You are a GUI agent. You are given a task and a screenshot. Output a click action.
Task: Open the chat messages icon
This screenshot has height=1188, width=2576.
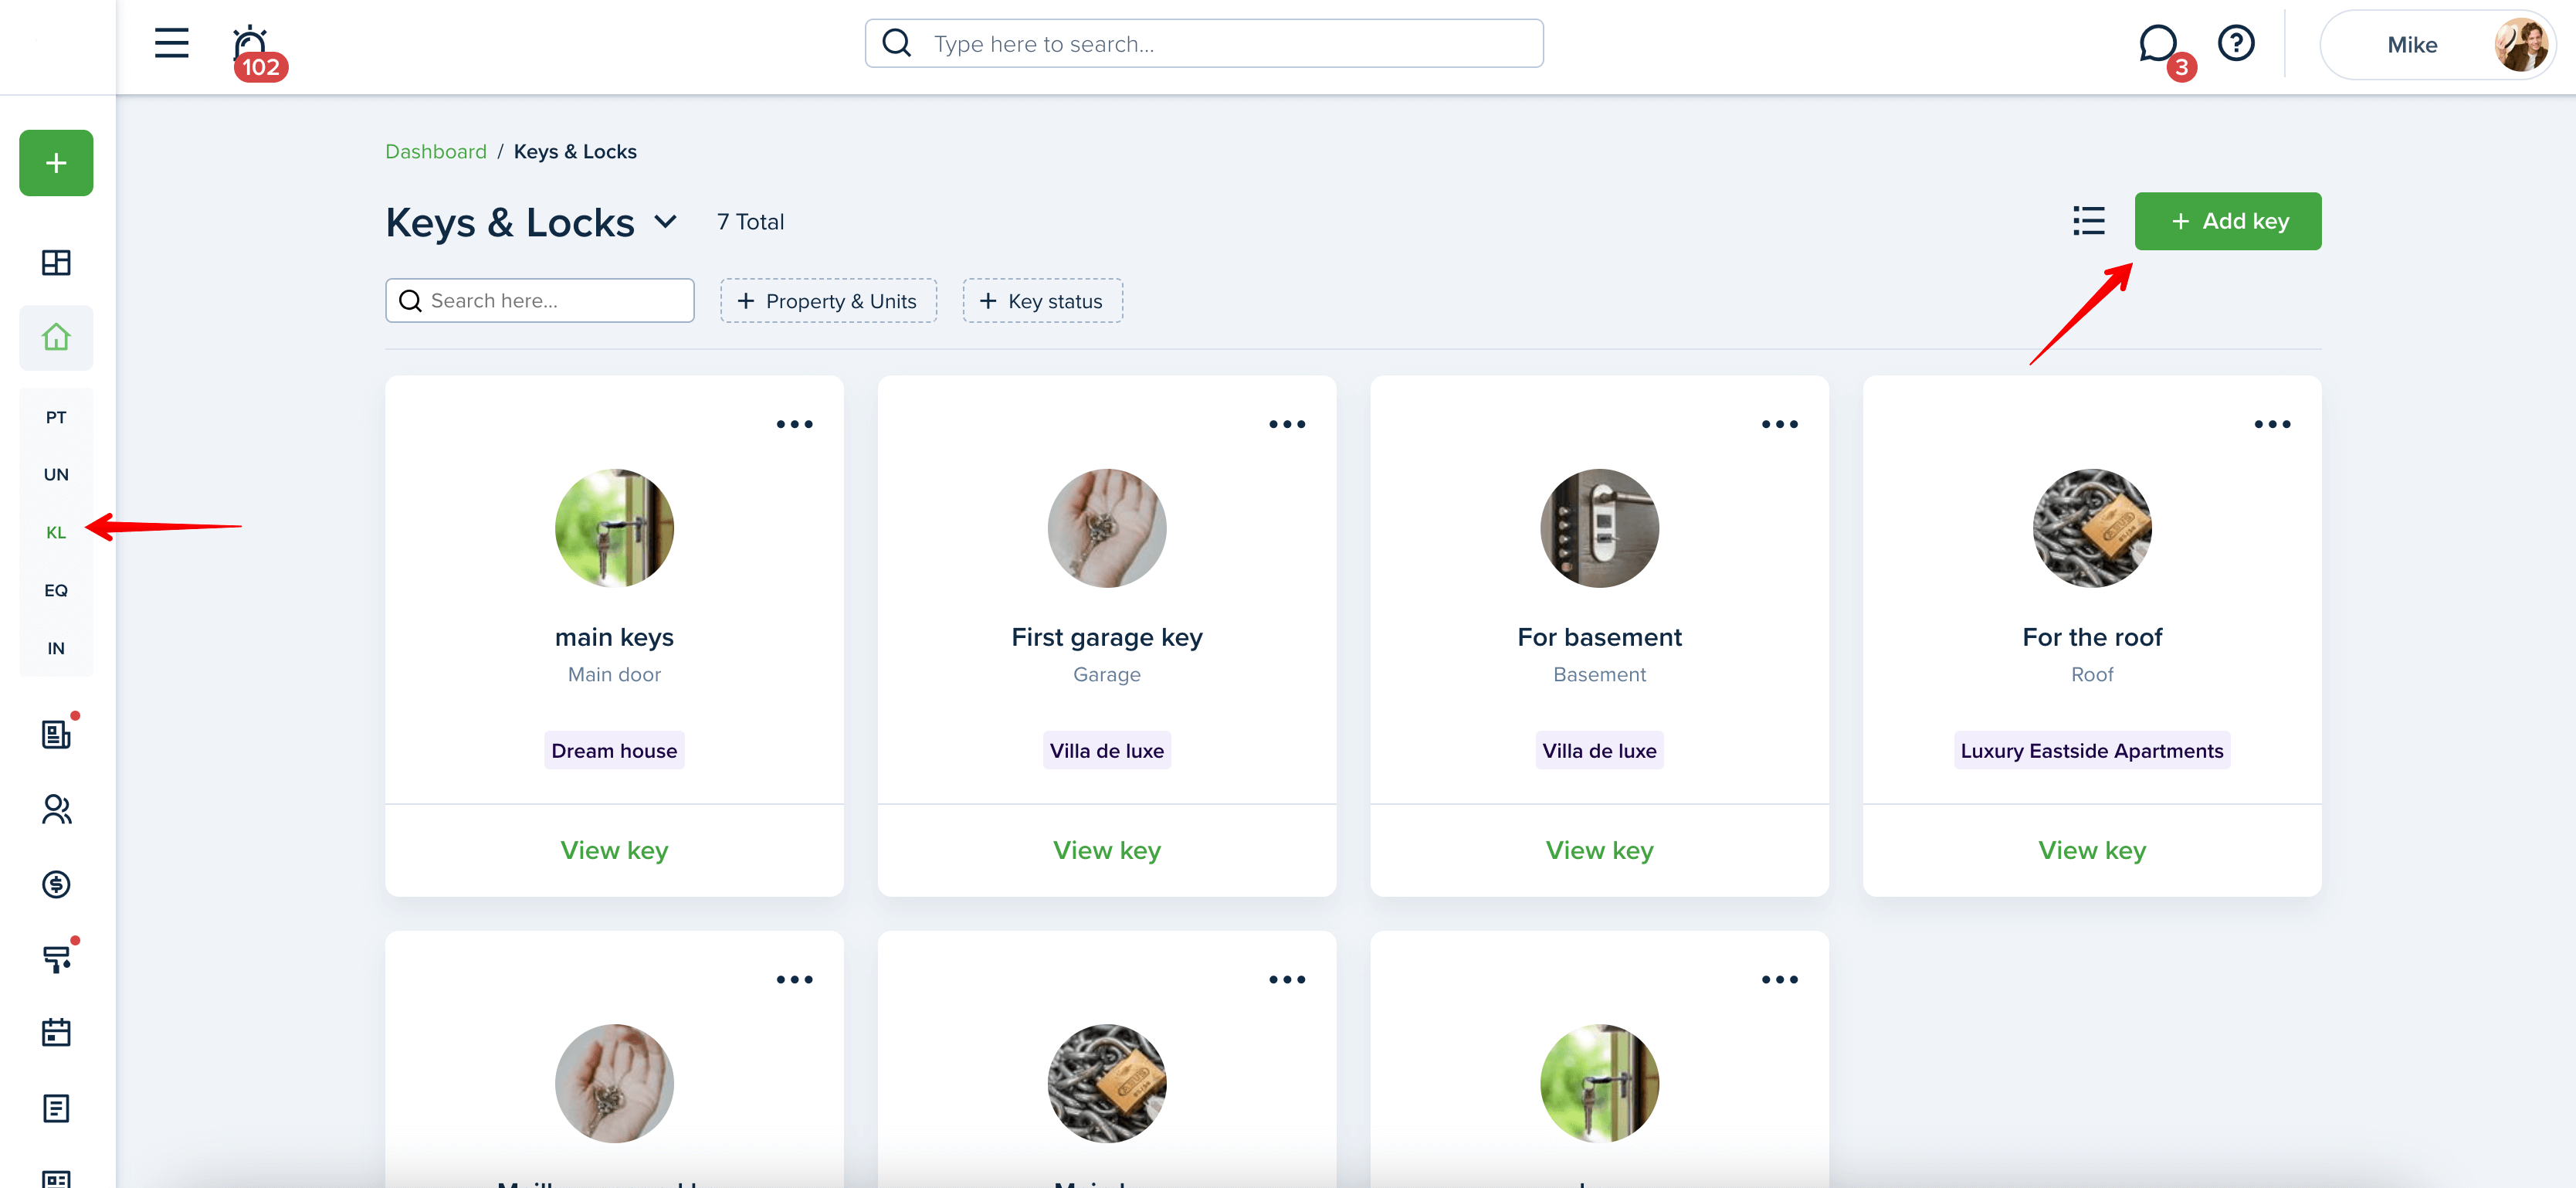click(2157, 44)
